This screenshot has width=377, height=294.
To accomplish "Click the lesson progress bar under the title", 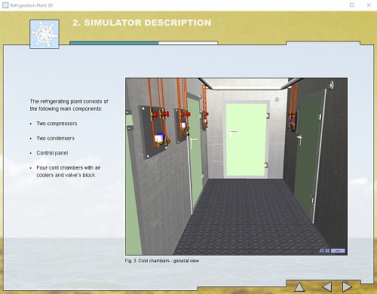I will pyautogui.click(x=143, y=43).
